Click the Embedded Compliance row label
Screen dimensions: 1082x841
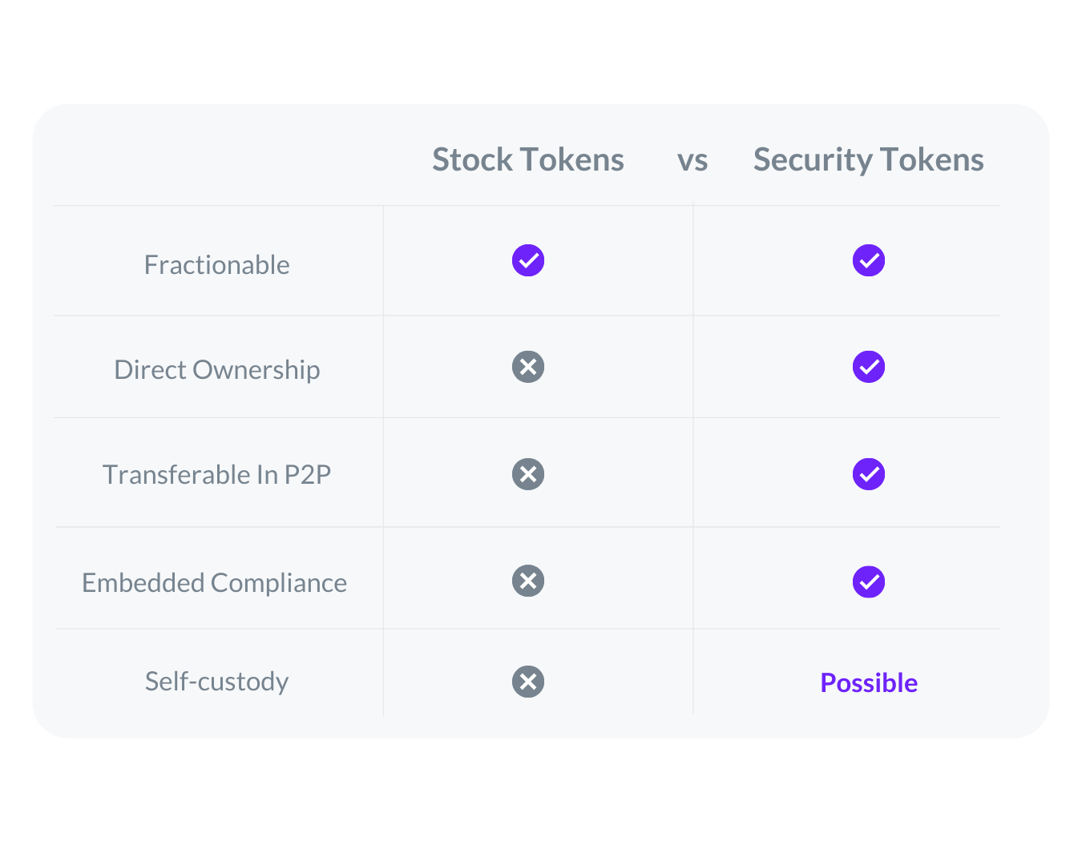click(214, 583)
